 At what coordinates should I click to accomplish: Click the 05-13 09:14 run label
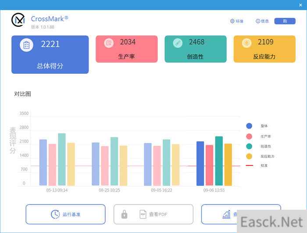pos(57,190)
